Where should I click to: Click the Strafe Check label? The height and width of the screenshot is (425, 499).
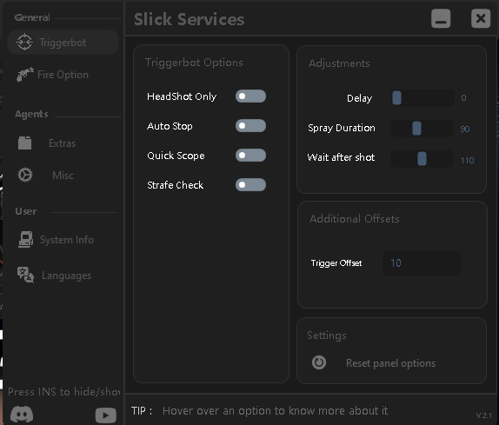(x=176, y=185)
